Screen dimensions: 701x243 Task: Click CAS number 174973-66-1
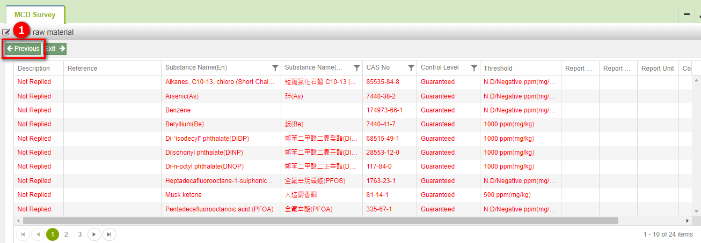click(x=384, y=110)
